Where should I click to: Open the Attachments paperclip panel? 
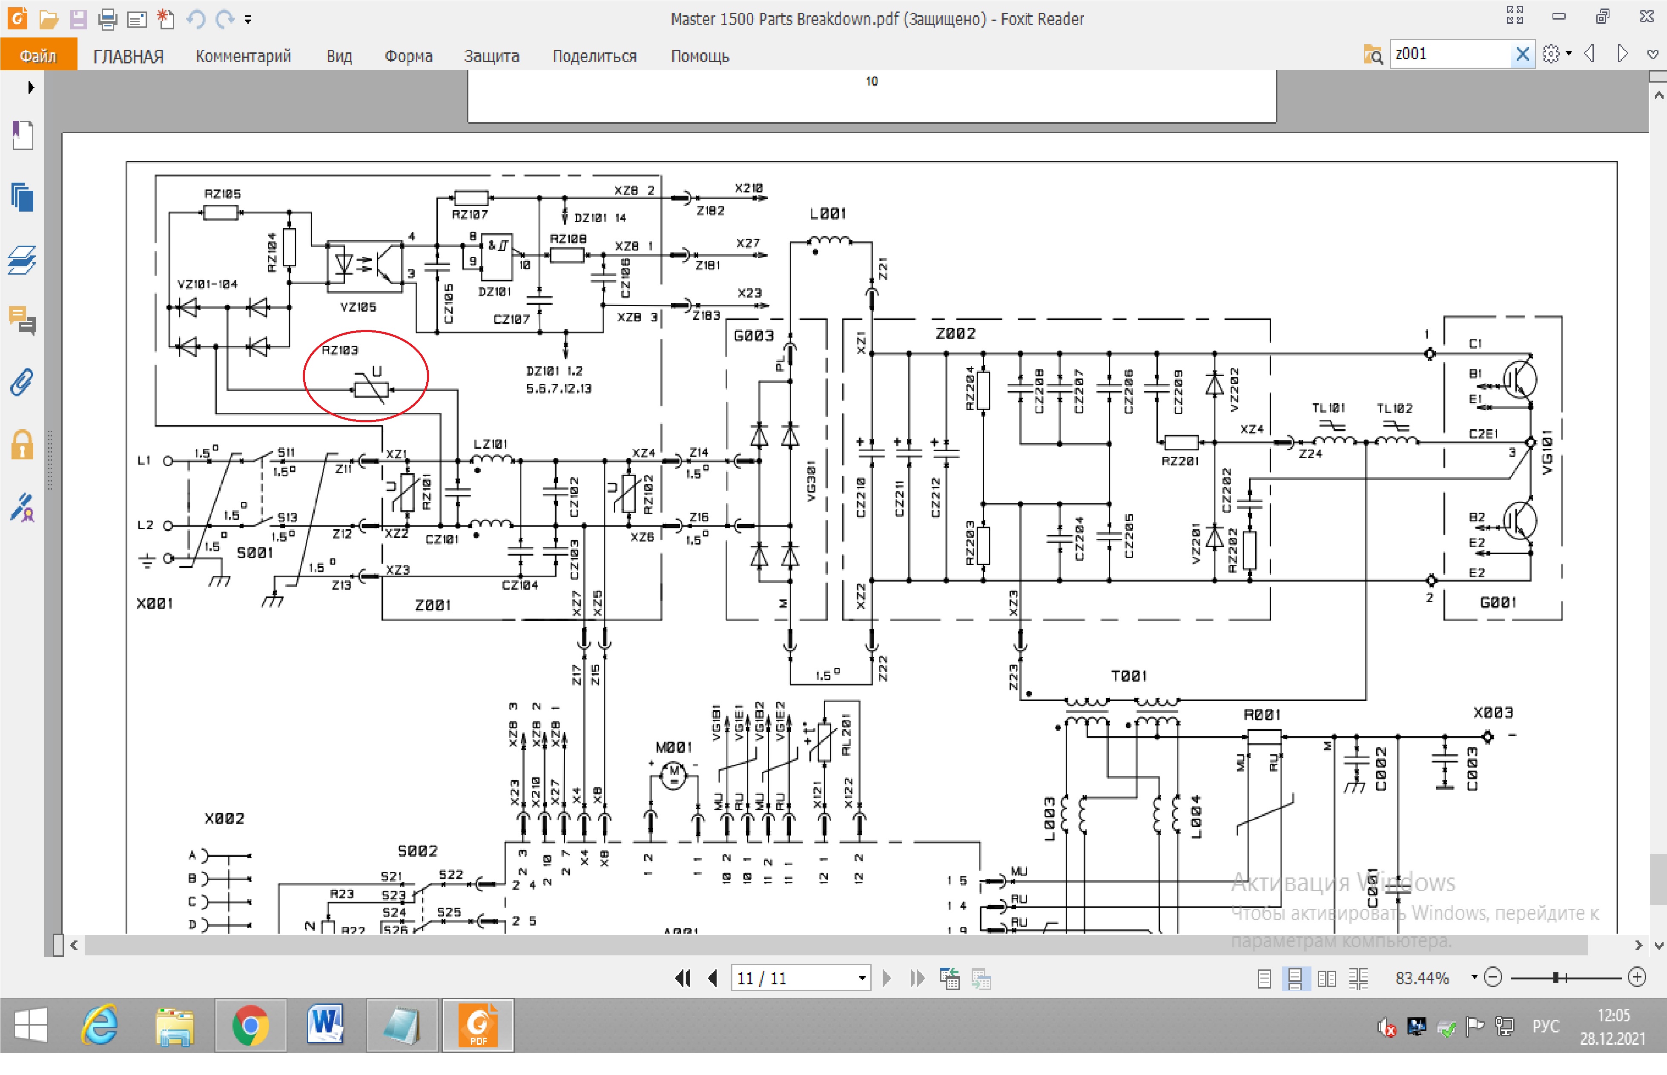click(22, 383)
